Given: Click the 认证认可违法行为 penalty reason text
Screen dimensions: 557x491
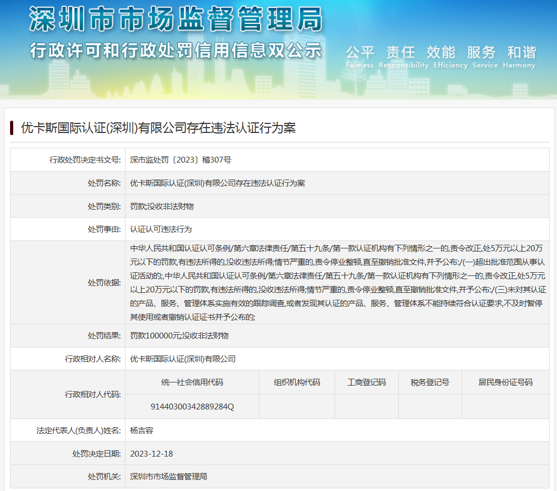Looking at the screenshot, I should tap(161, 229).
